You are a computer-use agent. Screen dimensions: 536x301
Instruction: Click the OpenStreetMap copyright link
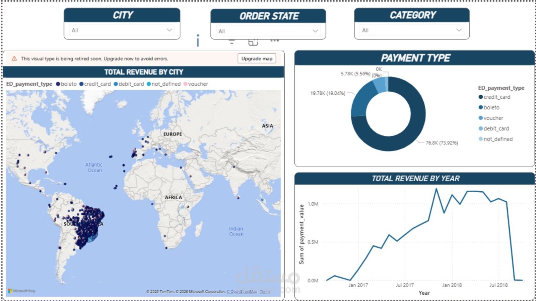[x=243, y=291]
